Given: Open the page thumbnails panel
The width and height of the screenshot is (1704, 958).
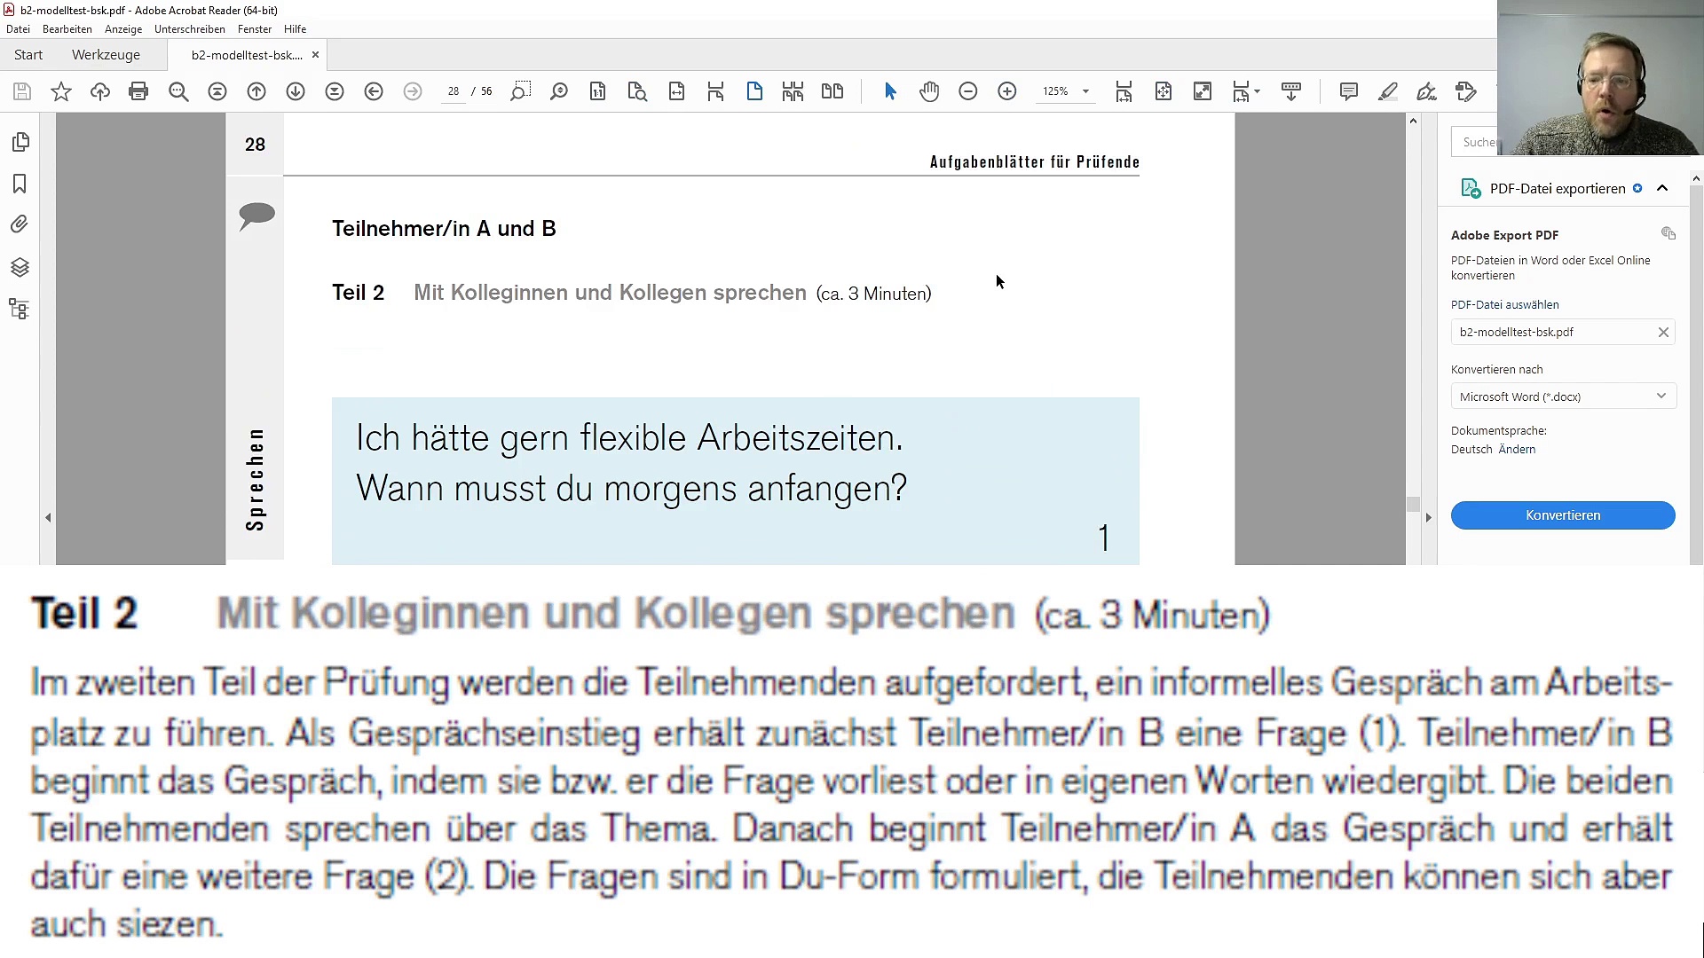Looking at the screenshot, I should pos(20,142).
